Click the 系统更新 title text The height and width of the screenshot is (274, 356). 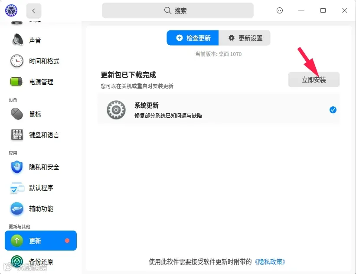click(147, 105)
